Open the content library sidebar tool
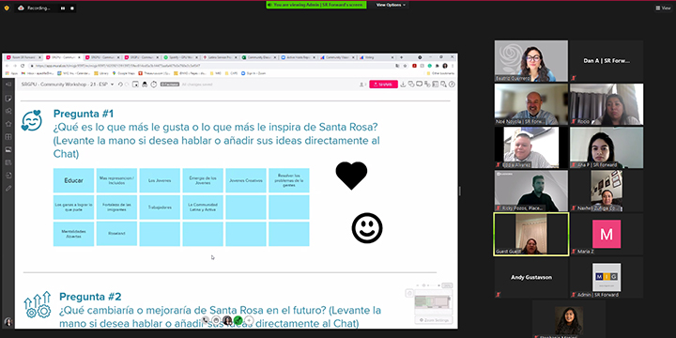This screenshot has width=676, height=338. click(8, 162)
